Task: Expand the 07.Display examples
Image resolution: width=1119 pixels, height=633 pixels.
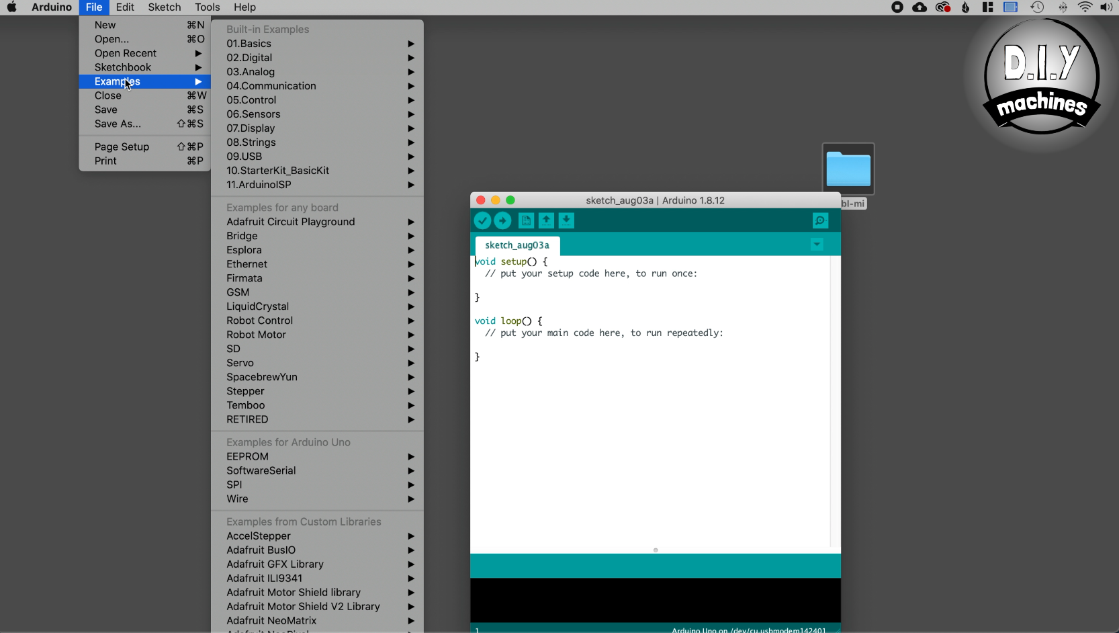Action: (x=318, y=128)
